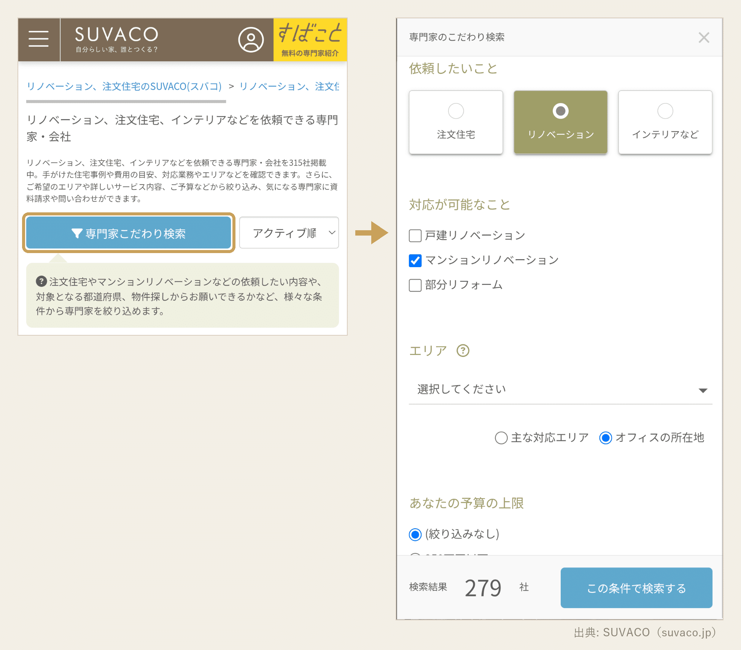Image resolution: width=741 pixels, height=650 pixels.
Task: Select the 注文住宅 option card
Action: [x=456, y=122]
